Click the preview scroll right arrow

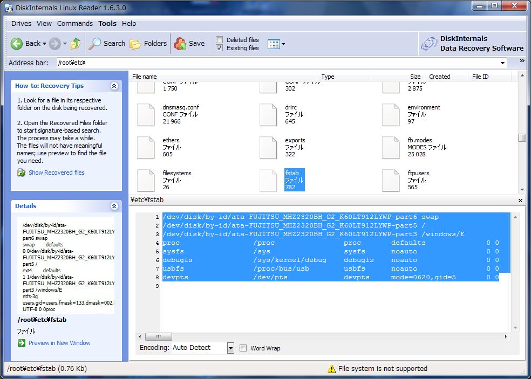[x=506, y=337]
